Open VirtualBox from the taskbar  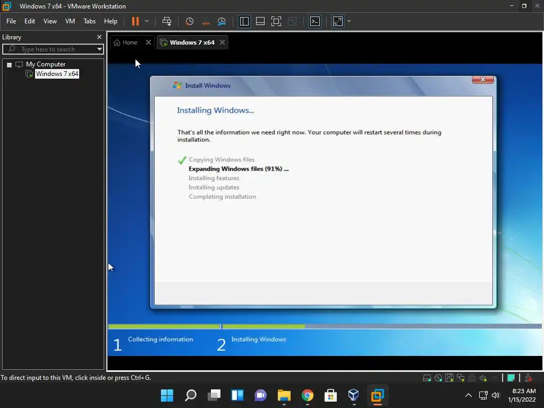click(353, 395)
